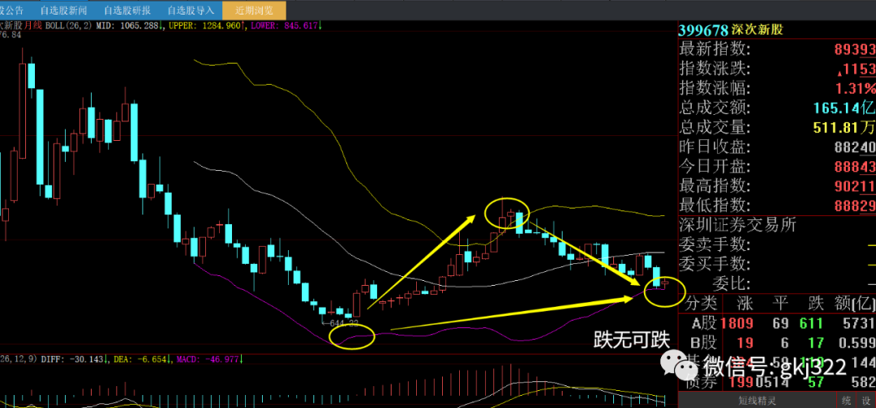The height and width of the screenshot is (408, 876).
Task: Click the up arrow beside the UPPER value
Action: 243,26
